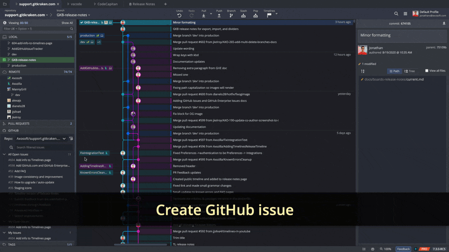This screenshot has width=449, height=252.
Task: Expand the PULL REQUESTS section
Action: pyautogui.click(x=37, y=124)
